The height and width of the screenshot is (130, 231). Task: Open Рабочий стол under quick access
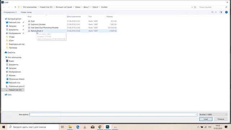point(14,22)
